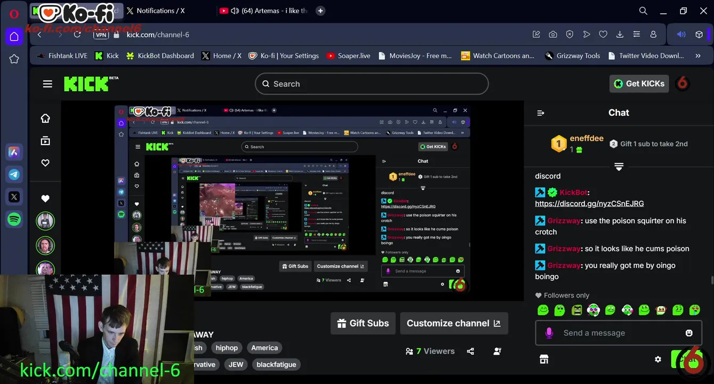Open the Grizzway Tools bookmark

tap(573, 55)
